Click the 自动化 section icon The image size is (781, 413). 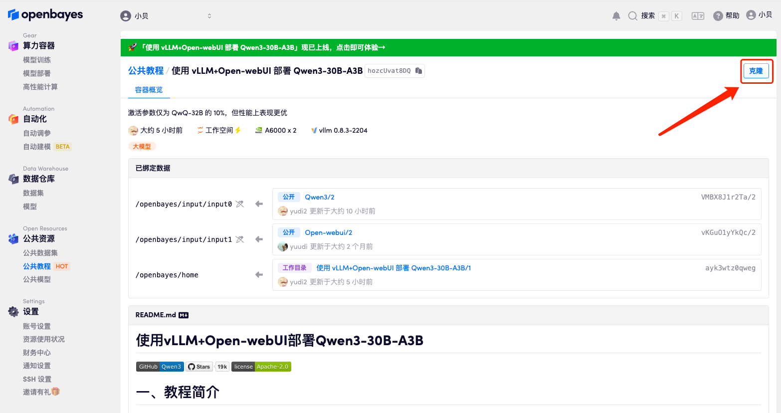(x=13, y=119)
